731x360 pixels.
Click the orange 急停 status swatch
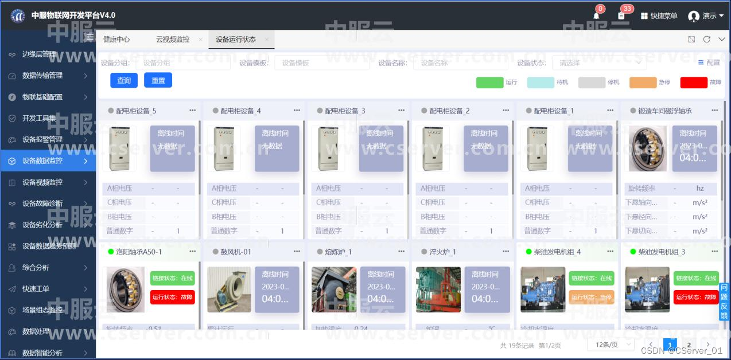tap(643, 83)
